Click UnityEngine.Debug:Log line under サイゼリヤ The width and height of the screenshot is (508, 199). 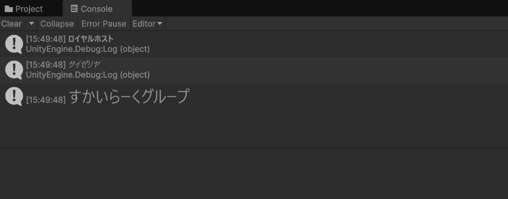point(88,75)
